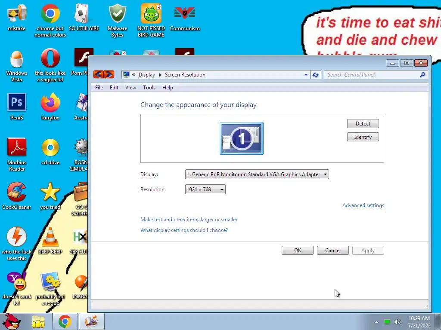Open the Advanced settings link
Viewport: 441px width, 330px height.
click(x=363, y=205)
